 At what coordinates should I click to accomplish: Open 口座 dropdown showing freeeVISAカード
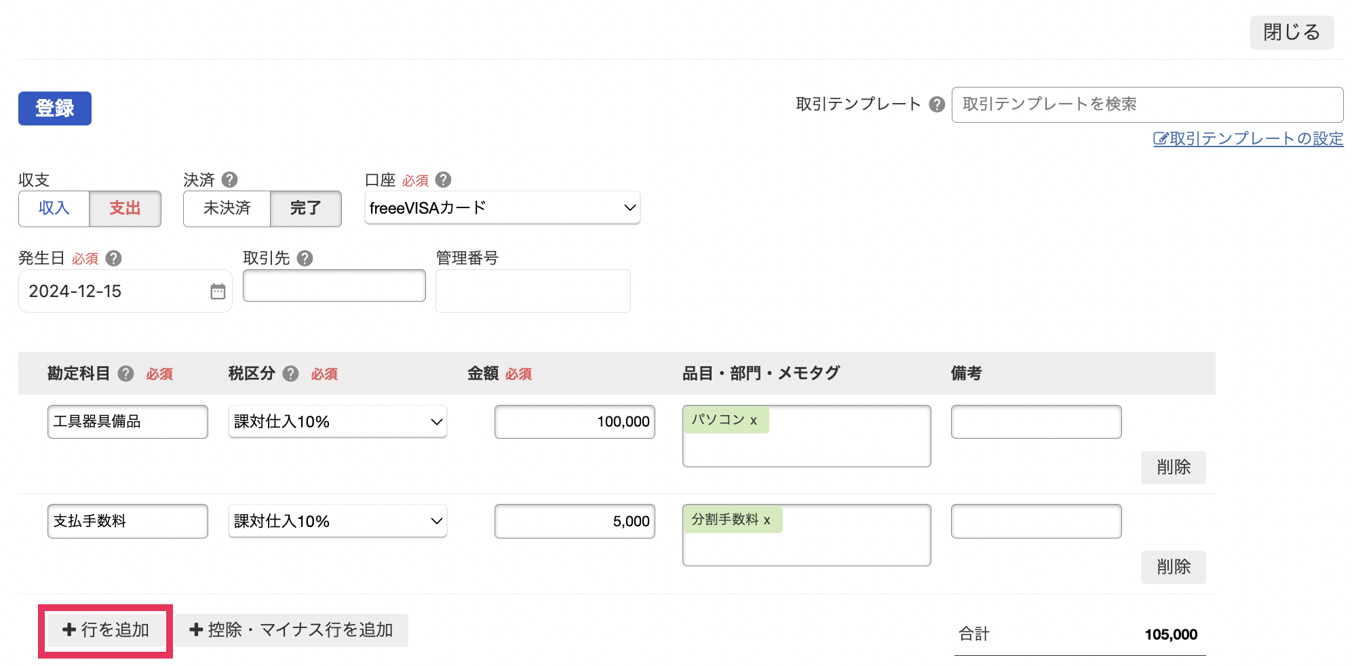(x=503, y=208)
